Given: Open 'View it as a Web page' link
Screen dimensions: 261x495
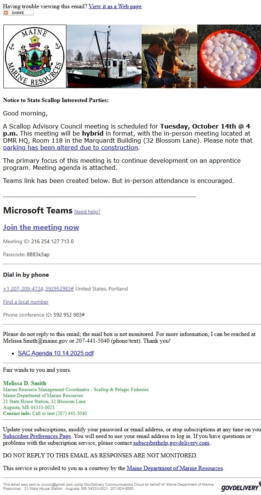Looking at the screenshot, I should 115,6.
